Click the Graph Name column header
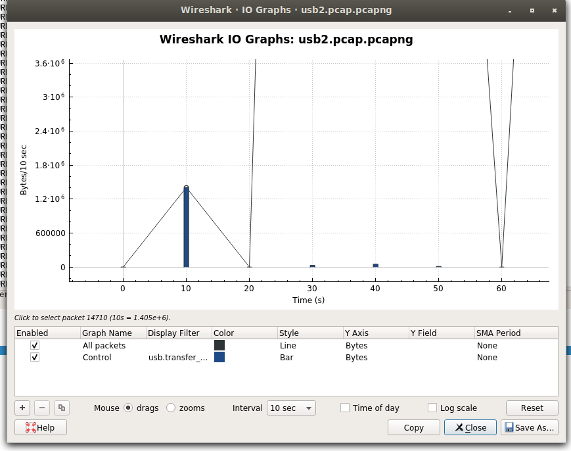 tap(113, 333)
